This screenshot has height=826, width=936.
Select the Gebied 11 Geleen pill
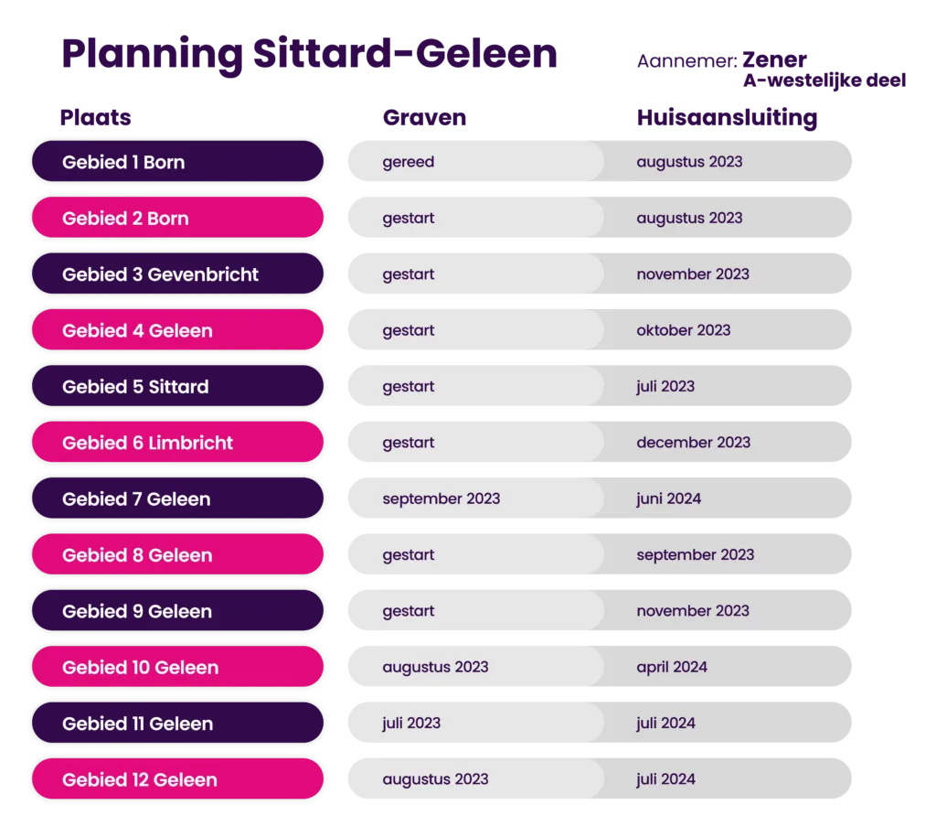[178, 723]
